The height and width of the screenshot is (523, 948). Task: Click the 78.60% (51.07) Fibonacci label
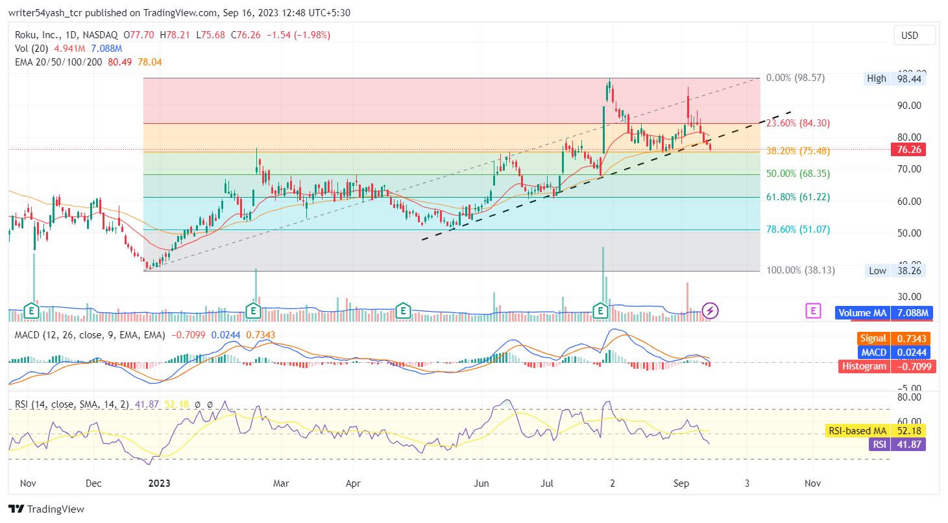(x=798, y=229)
